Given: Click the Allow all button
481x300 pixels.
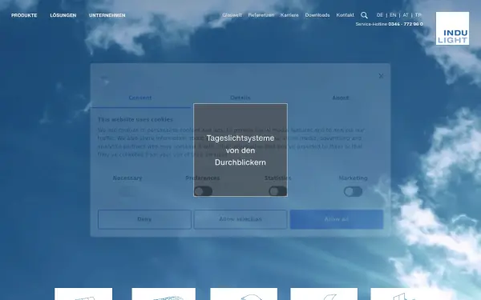Looking at the screenshot, I should [337, 219].
